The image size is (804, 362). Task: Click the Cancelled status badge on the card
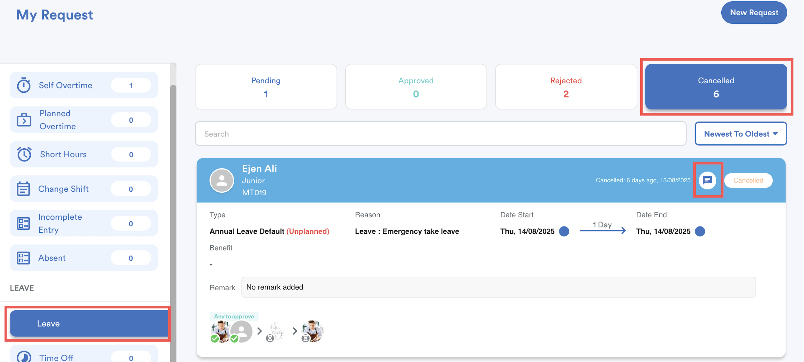click(x=748, y=180)
